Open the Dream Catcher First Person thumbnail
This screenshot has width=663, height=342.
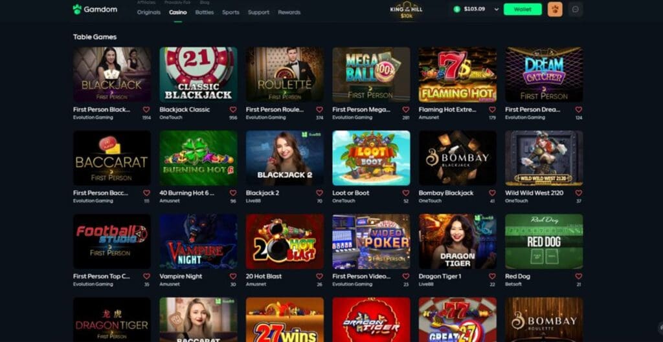tap(544, 74)
